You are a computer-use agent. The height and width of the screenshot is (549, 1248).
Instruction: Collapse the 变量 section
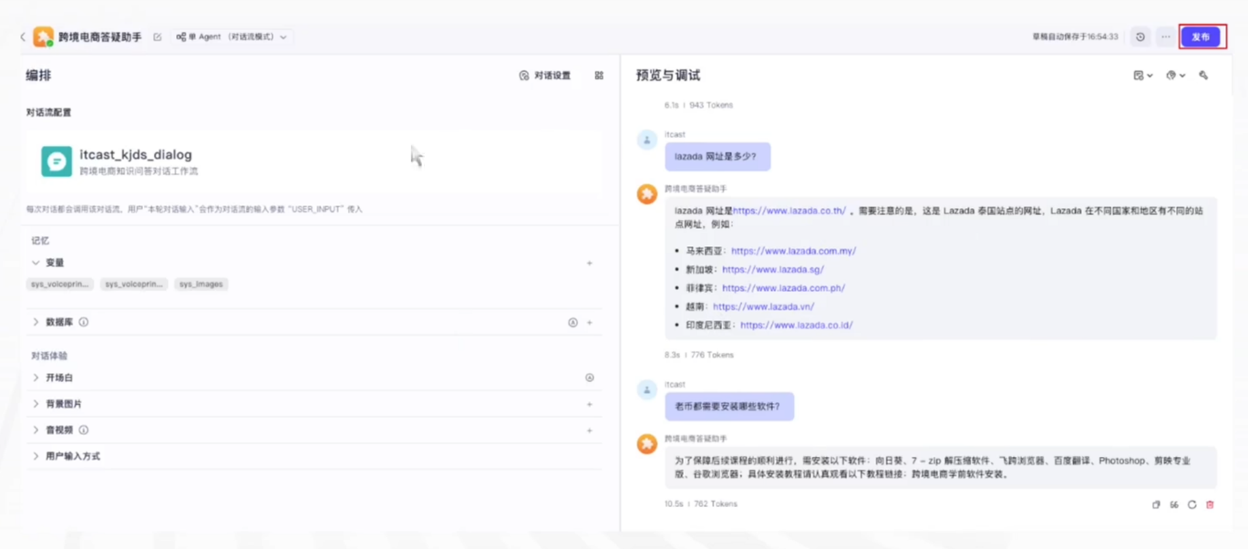36,263
